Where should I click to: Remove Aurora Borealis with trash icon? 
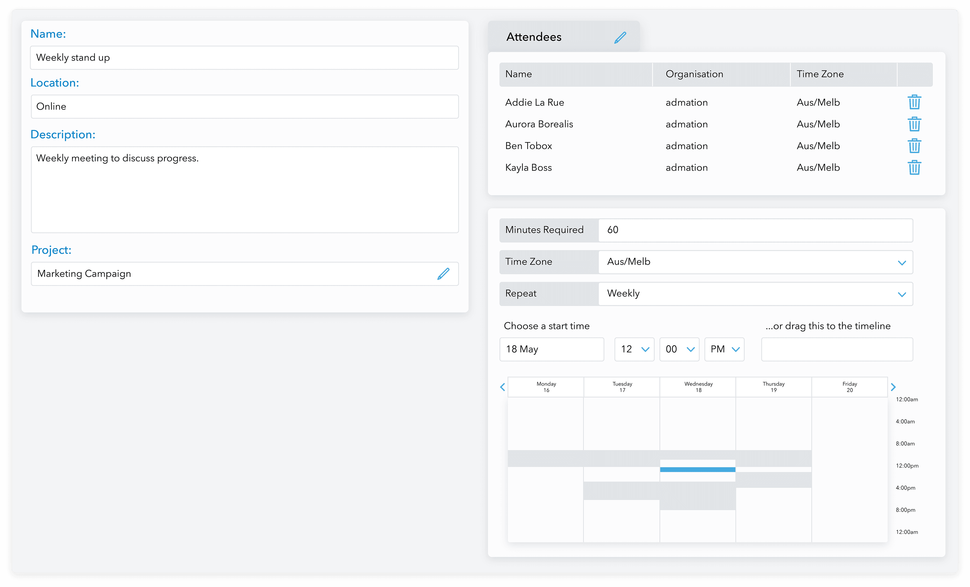click(x=914, y=124)
